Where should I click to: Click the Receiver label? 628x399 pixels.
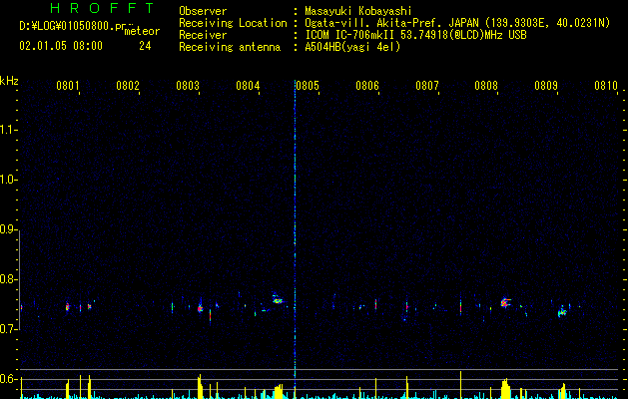[x=203, y=35]
